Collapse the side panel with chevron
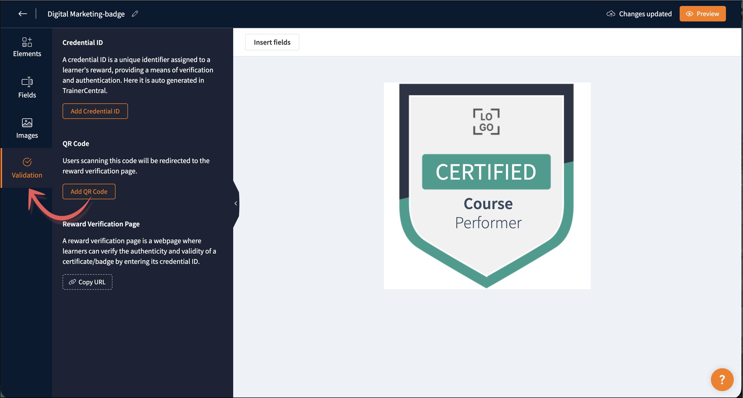 [236, 203]
